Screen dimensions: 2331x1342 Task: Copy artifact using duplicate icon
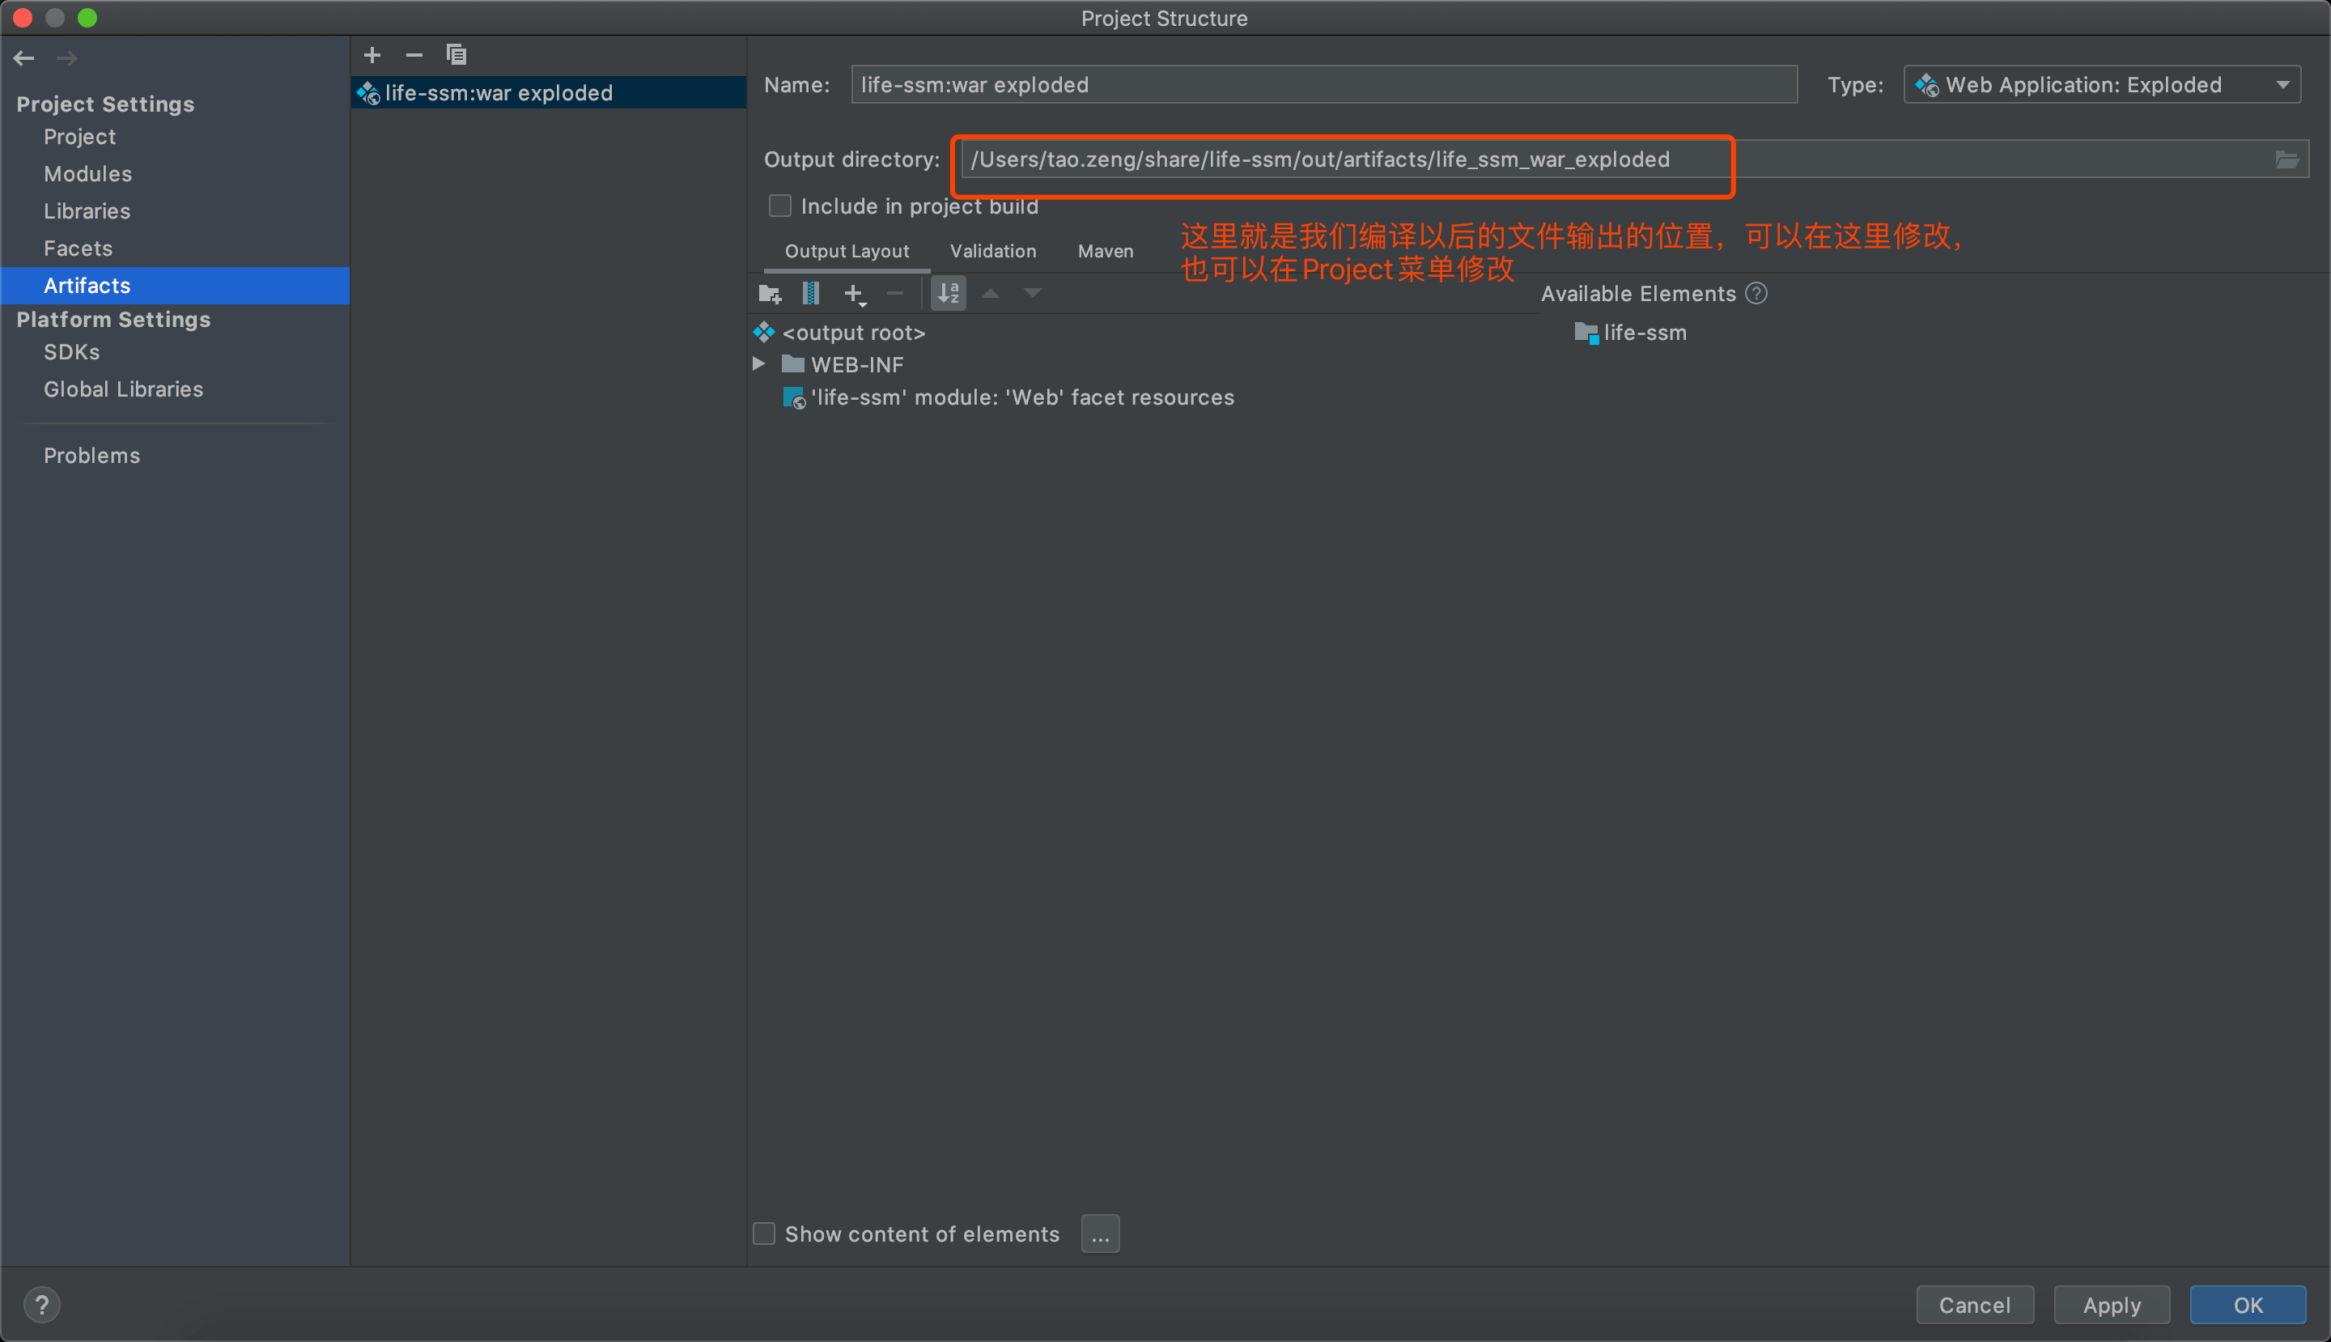(456, 55)
